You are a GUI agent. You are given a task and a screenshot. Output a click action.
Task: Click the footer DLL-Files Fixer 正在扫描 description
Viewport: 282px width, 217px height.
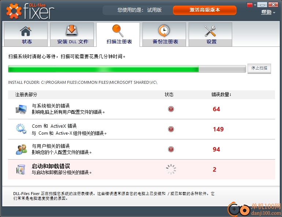(114, 196)
